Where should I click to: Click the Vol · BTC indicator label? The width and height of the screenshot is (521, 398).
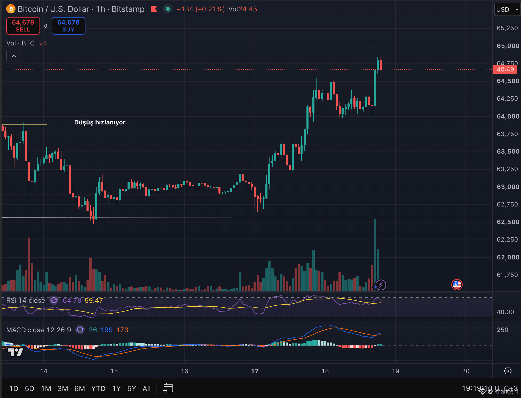point(20,43)
